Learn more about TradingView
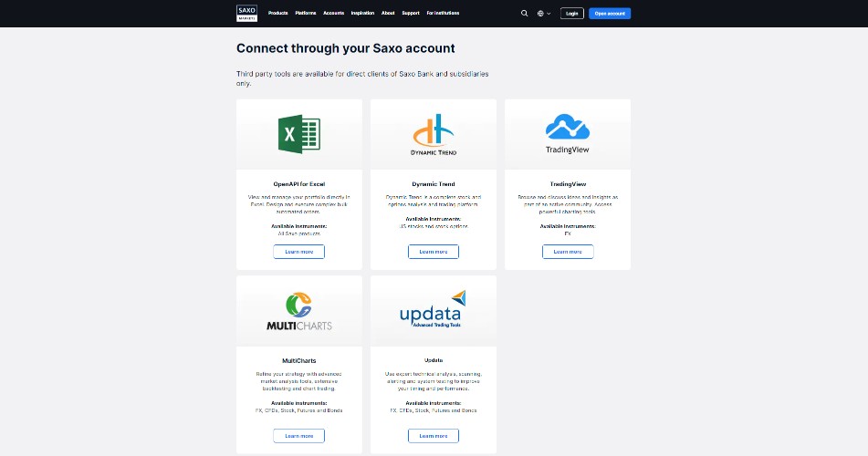The height and width of the screenshot is (456, 868). click(568, 252)
